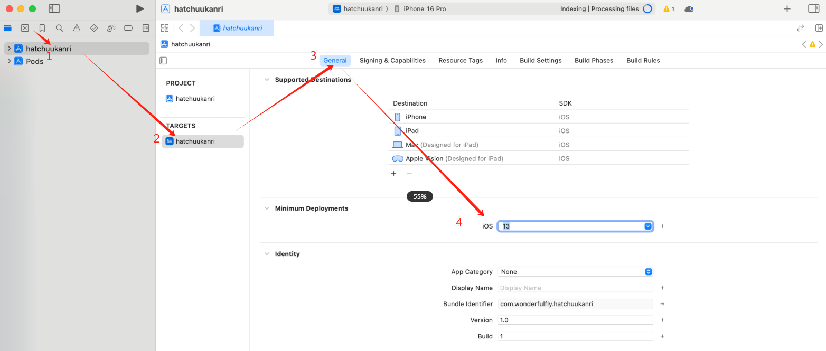Open the Source Control navigator
The height and width of the screenshot is (351, 826).
click(25, 28)
